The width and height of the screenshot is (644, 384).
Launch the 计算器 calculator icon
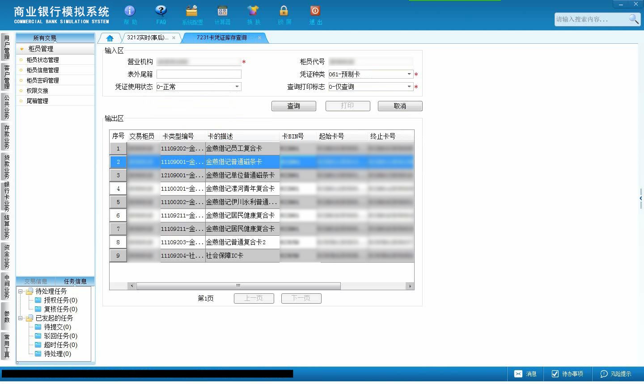tap(222, 11)
